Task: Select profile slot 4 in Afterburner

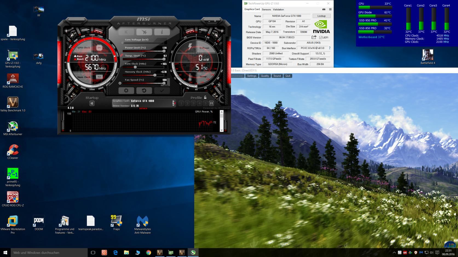Action: point(199,103)
